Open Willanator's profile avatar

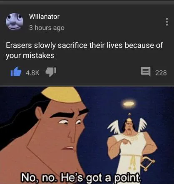15,22
